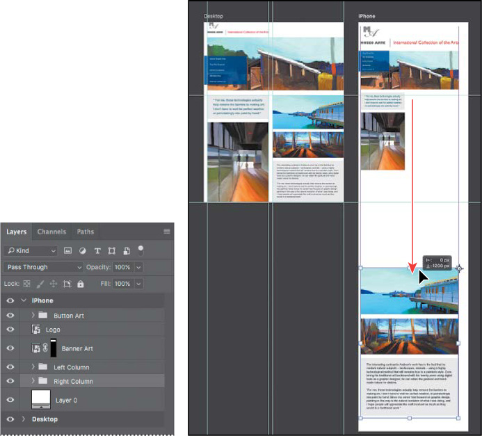Viewport: 482px width, 436px height.
Task: Expand the Left Column layer group
Action: [33, 367]
